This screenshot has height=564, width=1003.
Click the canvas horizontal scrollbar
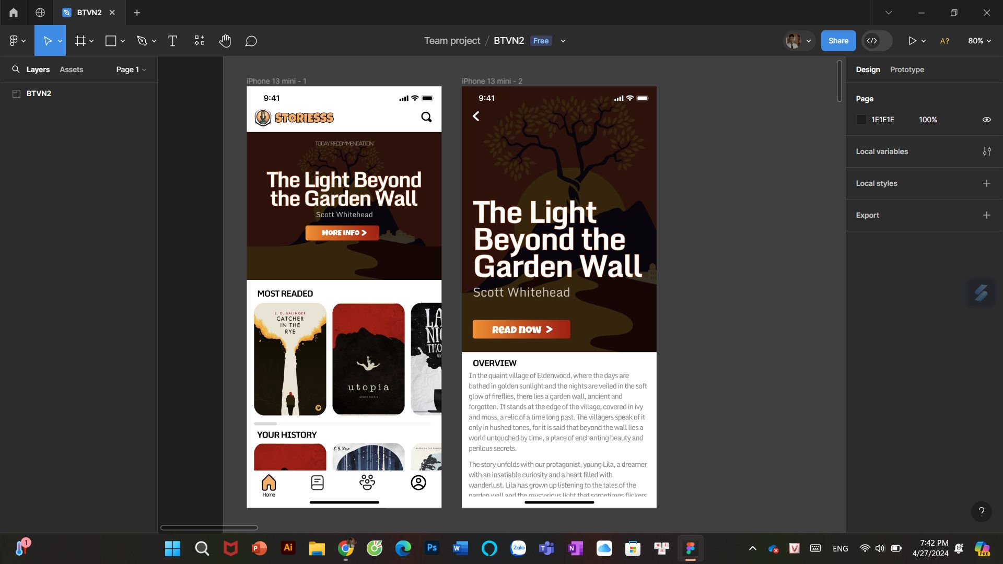click(209, 527)
